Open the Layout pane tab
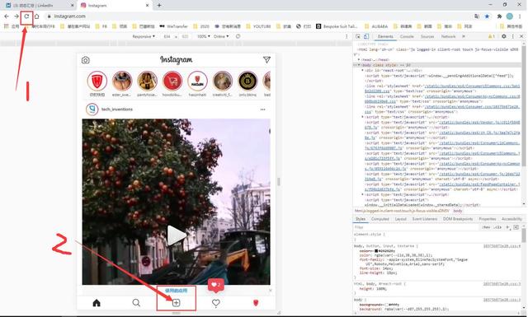528x317 pixels. click(x=400, y=219)
